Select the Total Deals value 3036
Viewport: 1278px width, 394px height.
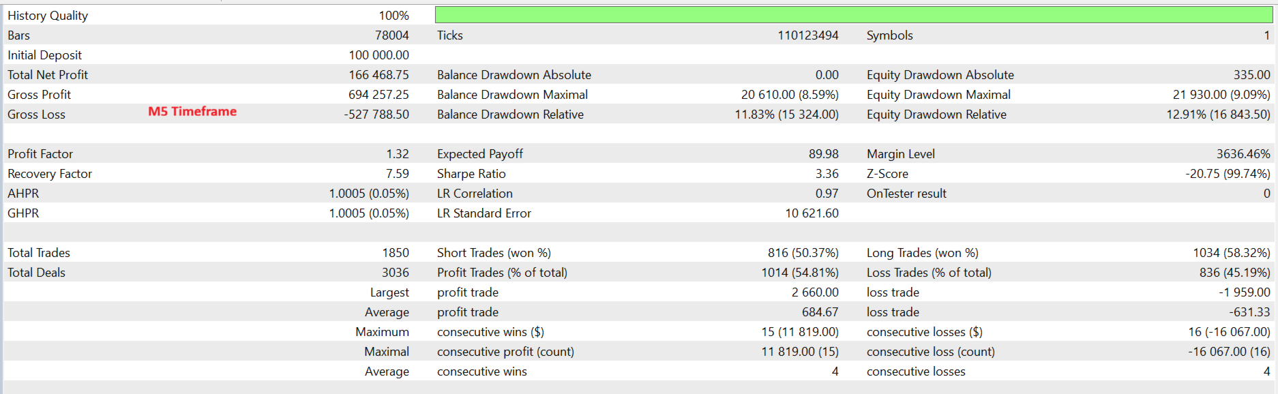tap(395, 273)
